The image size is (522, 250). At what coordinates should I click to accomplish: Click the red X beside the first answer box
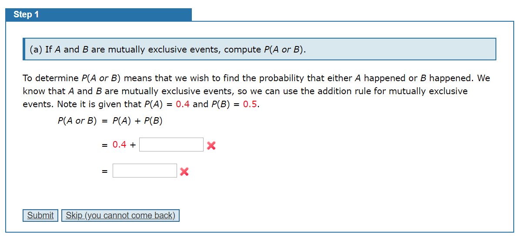[211, 146]
